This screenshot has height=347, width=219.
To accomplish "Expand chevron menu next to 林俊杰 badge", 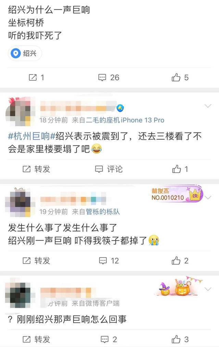I will [208, 197].
